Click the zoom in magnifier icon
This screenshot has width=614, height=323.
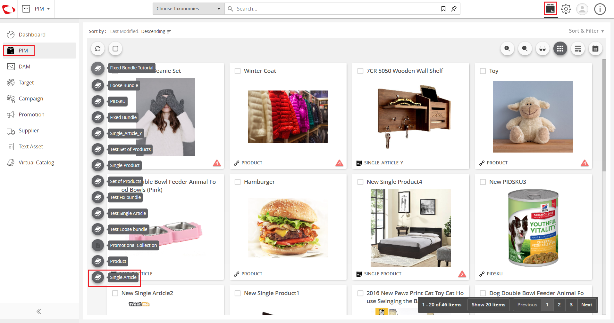coord(507,49)
